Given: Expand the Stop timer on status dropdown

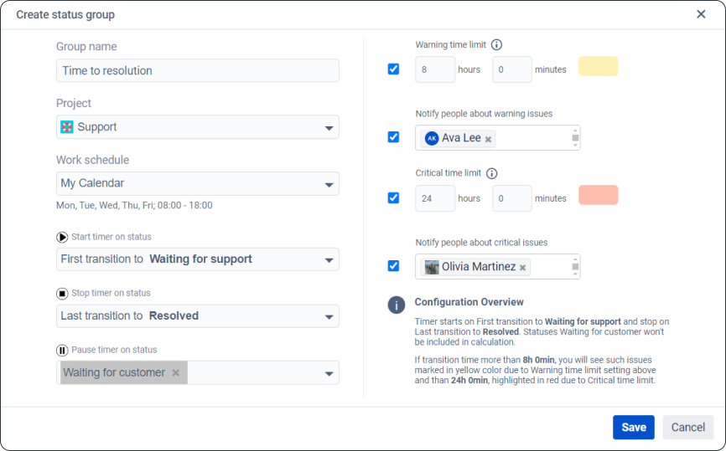Looking at the screenshot, I should (x=198, y=316).
